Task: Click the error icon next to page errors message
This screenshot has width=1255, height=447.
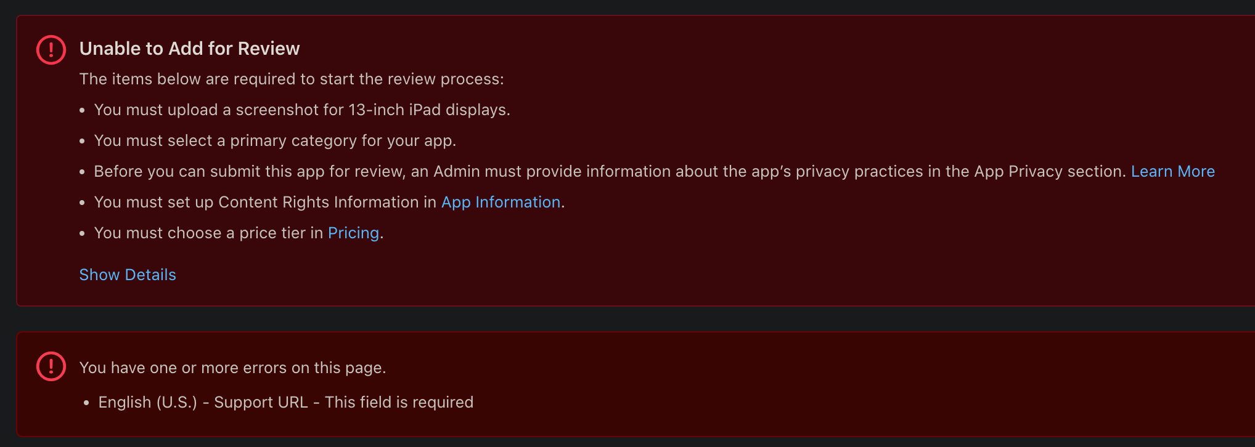Action: click(x=51, y=367)
